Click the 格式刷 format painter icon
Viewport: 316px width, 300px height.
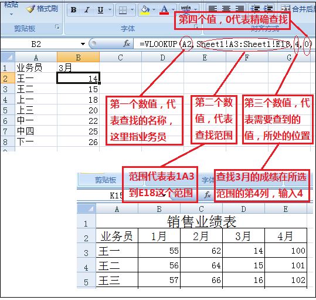(x=30, y=9)
